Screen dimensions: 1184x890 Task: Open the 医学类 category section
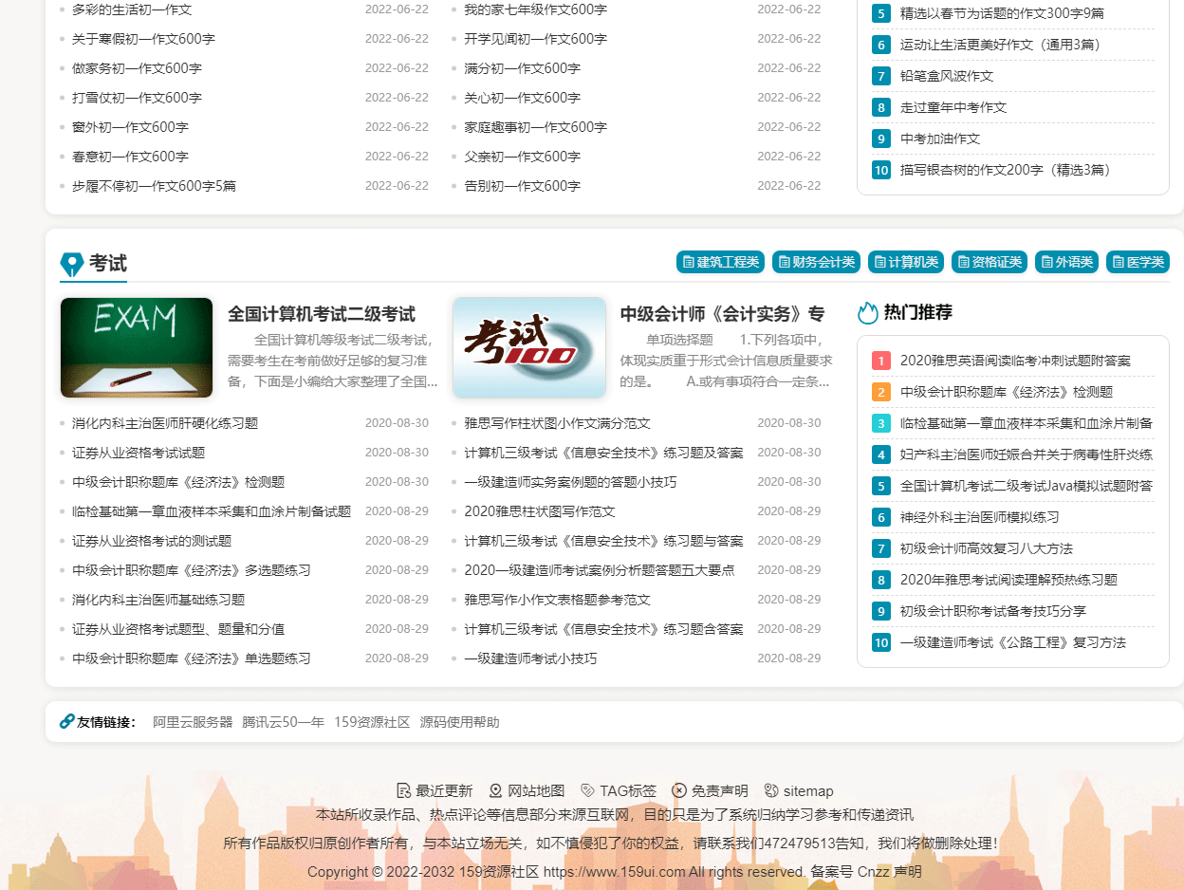point(1138,262)
